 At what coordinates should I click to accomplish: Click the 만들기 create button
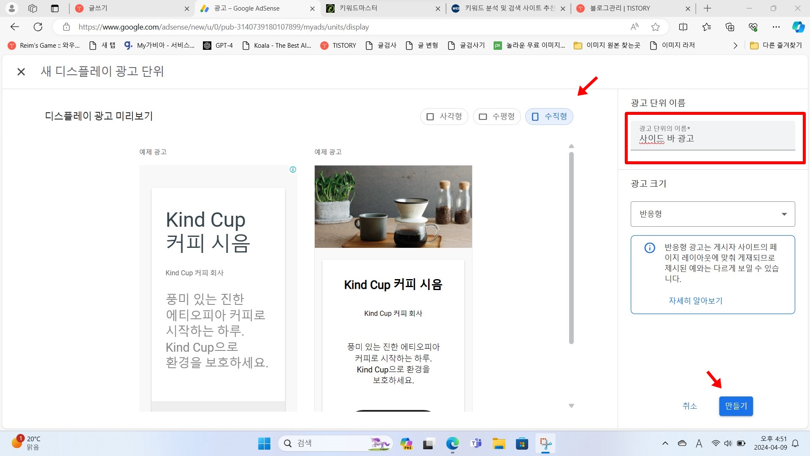click(x=736, y=406)
